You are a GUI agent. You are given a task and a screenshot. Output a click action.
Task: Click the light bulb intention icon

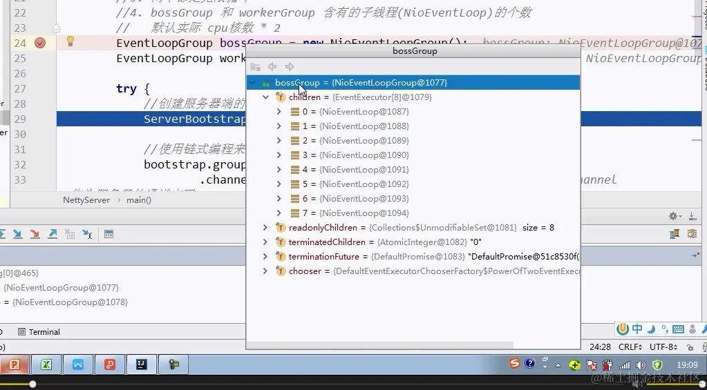point(70,41)
